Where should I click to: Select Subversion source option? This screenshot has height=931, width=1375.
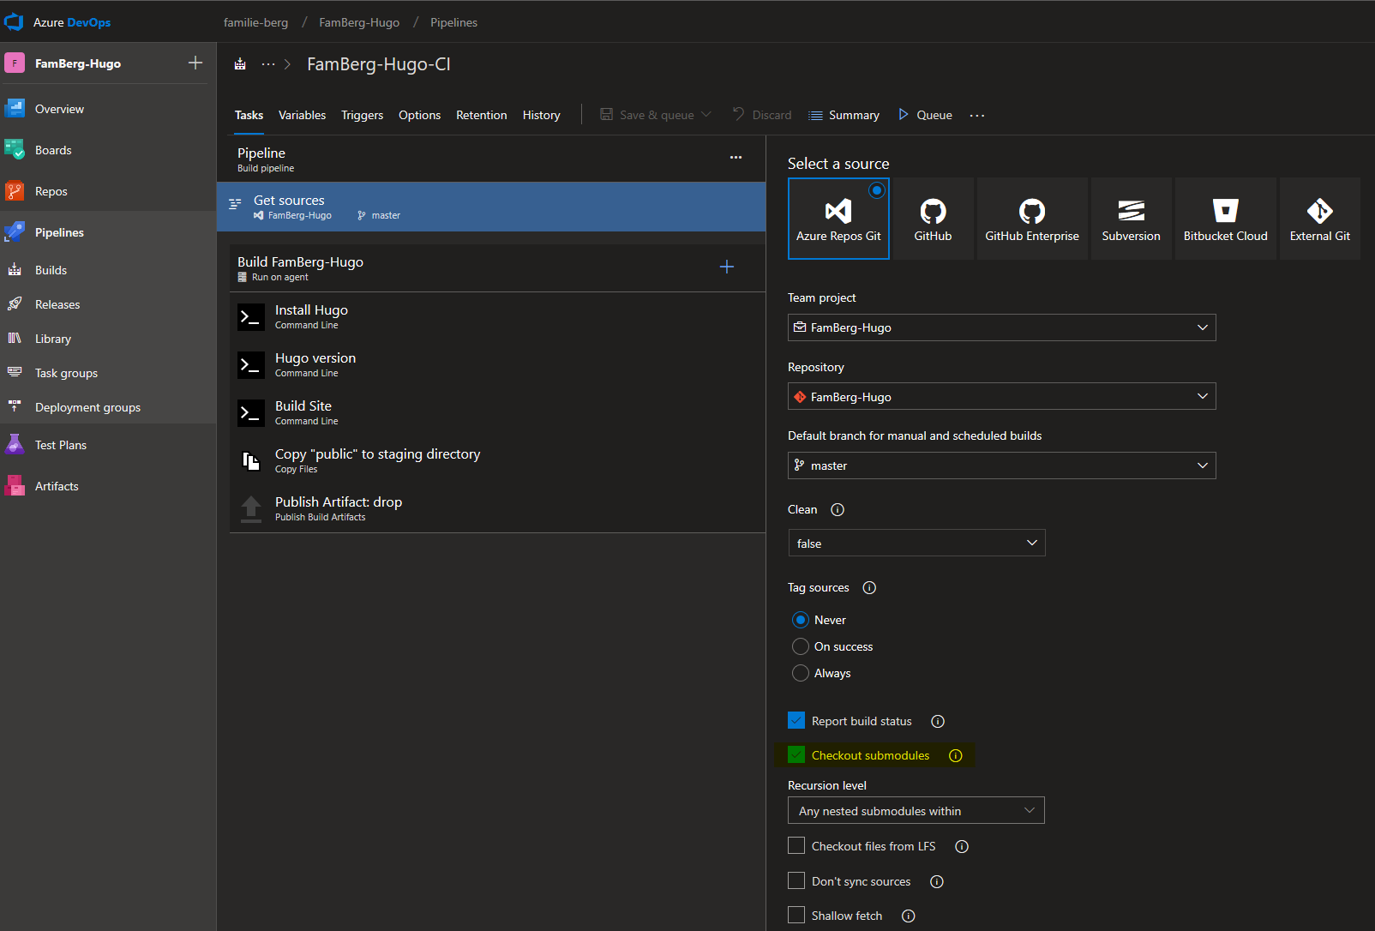click(1131, 218)
